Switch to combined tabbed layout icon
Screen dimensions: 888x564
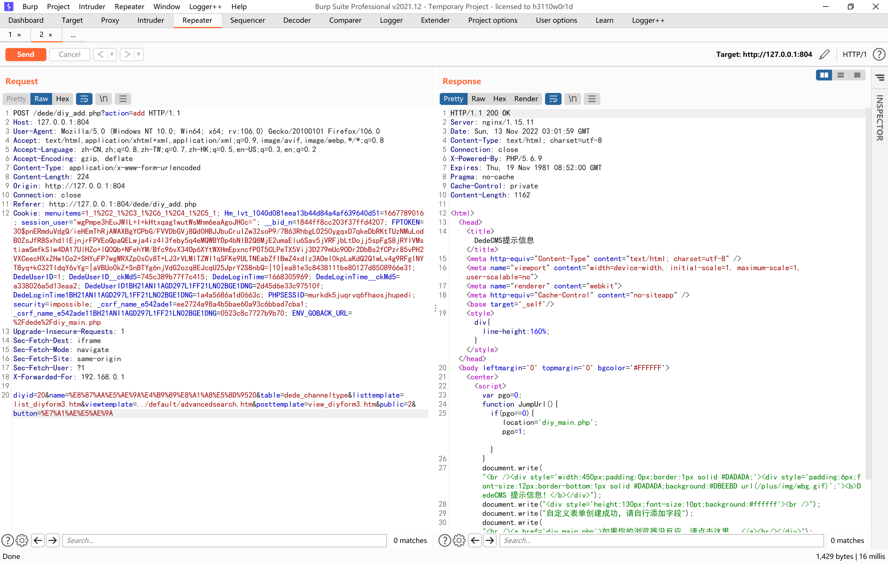click(x=857, y=75)
